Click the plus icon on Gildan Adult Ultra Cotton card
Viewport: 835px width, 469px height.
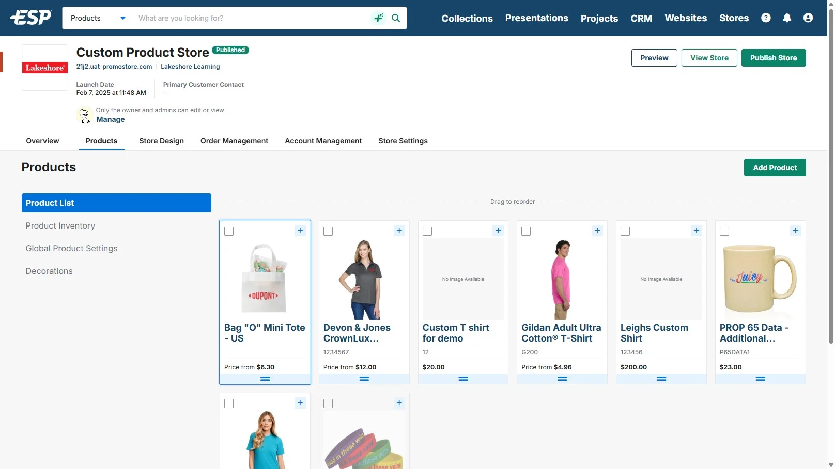[597, 231]
